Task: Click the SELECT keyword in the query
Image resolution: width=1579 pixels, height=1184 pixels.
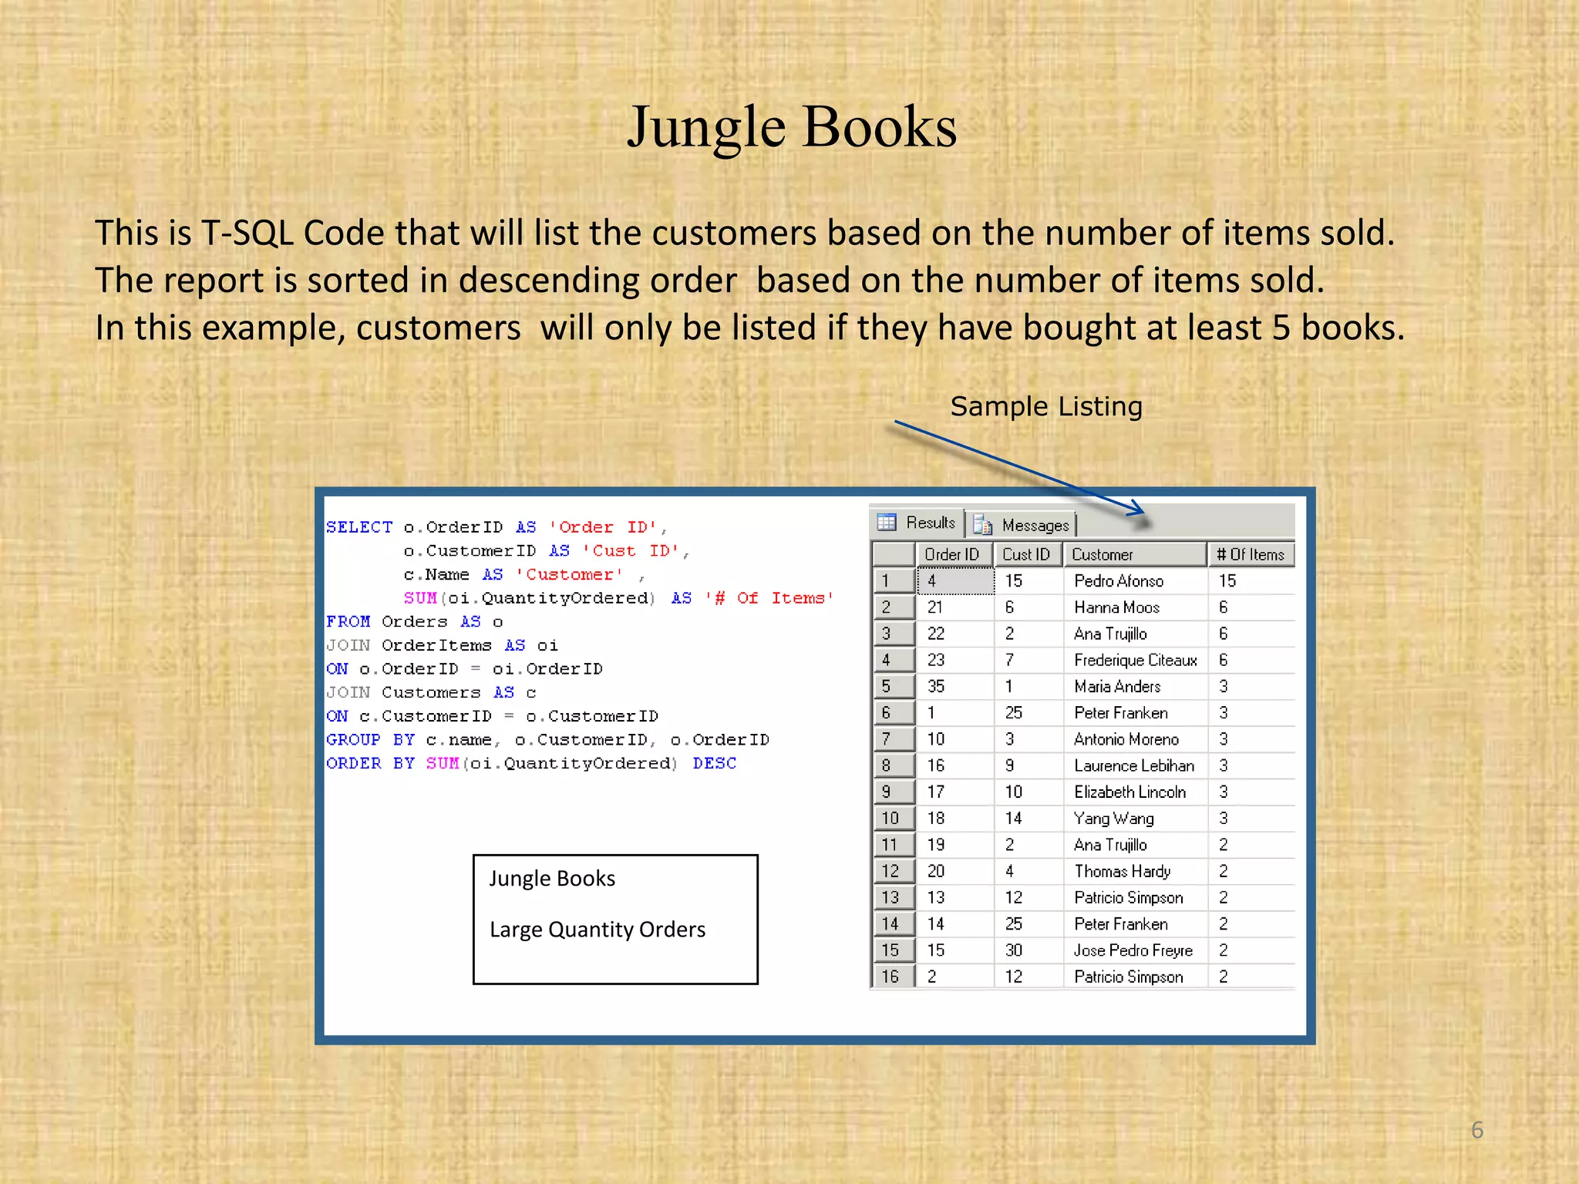Action: [359, 527]
